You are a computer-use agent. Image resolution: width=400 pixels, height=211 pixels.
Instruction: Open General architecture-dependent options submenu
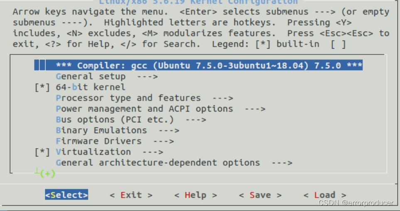pos(174,163)
